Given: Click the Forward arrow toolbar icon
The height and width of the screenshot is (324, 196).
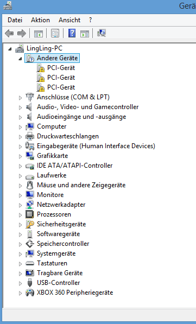Looking at the screenshot, I should [x=22, y=33].
